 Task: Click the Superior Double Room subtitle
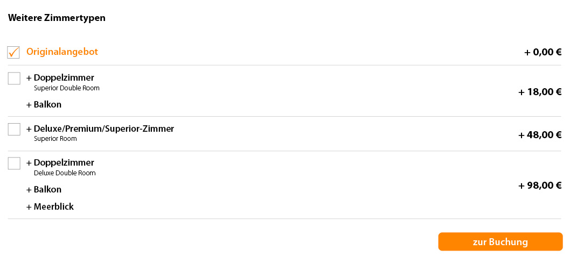(x=67, y=88)
